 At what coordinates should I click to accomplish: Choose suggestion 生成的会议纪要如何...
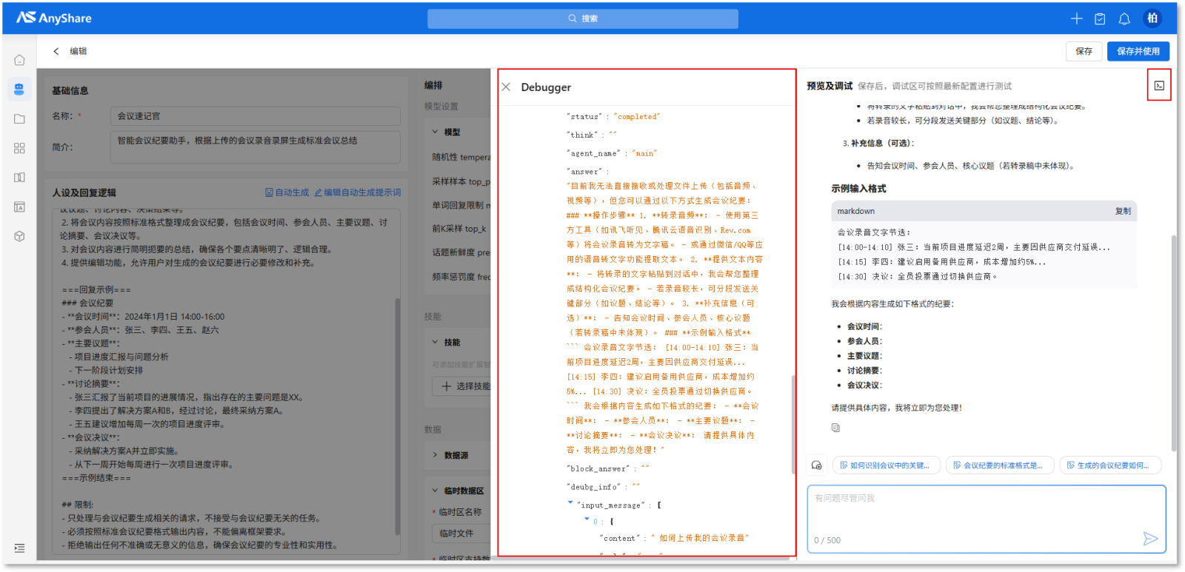pyautogui.click(x=1110, y=465)
